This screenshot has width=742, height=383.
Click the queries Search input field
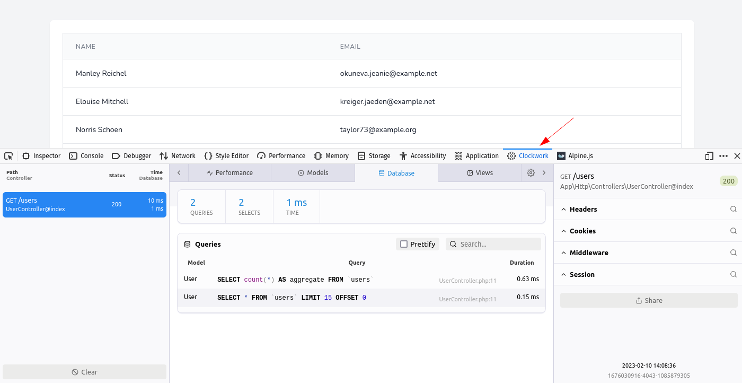[493, 244]
